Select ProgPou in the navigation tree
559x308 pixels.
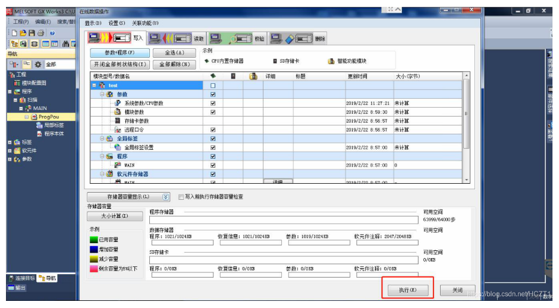[52, 117]
